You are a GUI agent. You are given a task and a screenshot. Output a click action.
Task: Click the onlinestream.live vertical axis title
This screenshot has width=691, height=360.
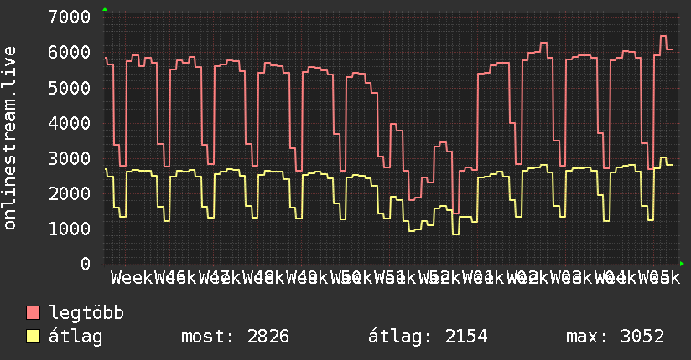pos(10,138)
